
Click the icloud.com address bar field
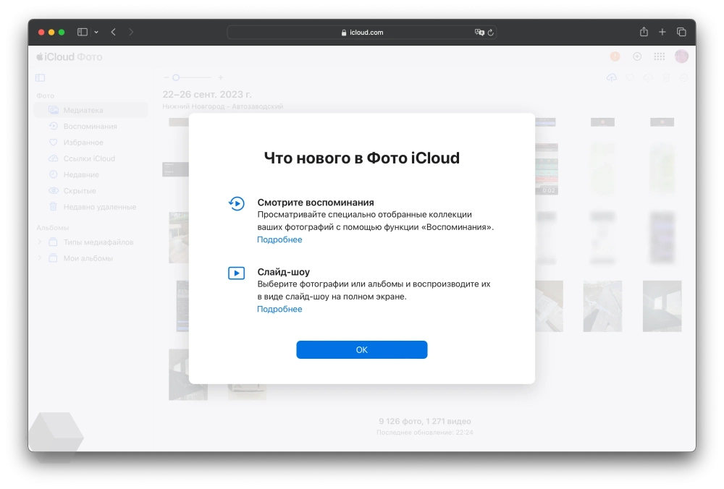(362, 33)
